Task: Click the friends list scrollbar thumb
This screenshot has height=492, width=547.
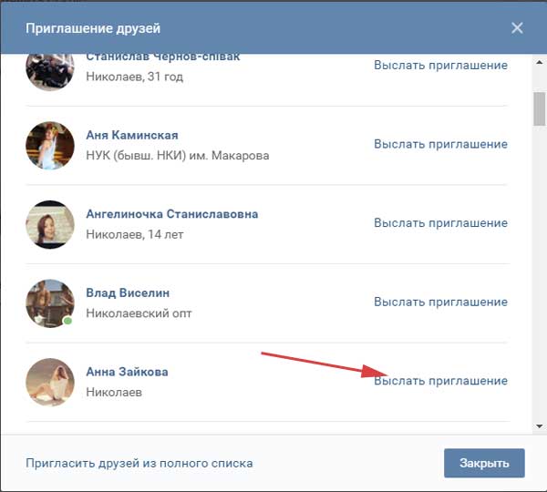Action: (x=540, y=108)
